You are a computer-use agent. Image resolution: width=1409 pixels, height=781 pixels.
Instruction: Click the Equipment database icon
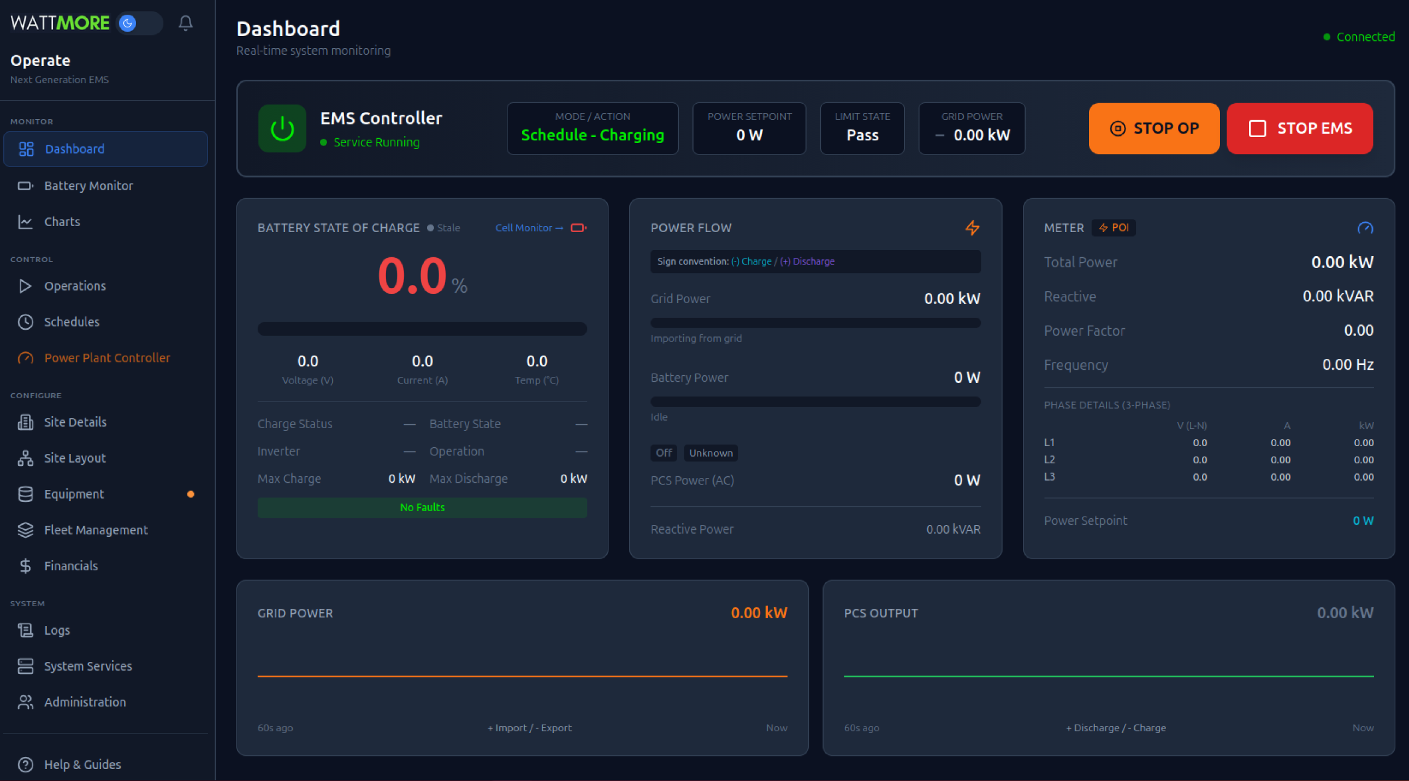[x=25, y=494]
